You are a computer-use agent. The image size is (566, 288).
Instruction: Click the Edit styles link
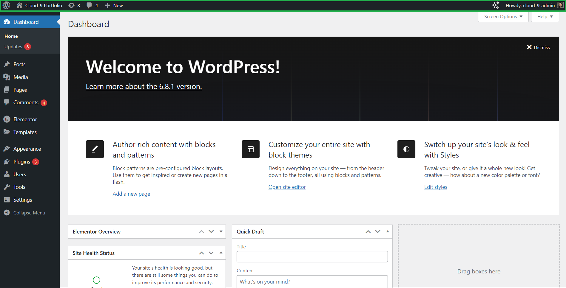(x=436, y=187)
